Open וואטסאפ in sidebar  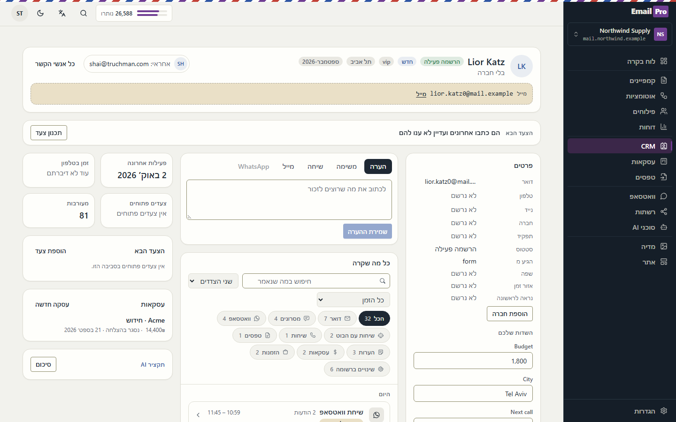(620, 196)
